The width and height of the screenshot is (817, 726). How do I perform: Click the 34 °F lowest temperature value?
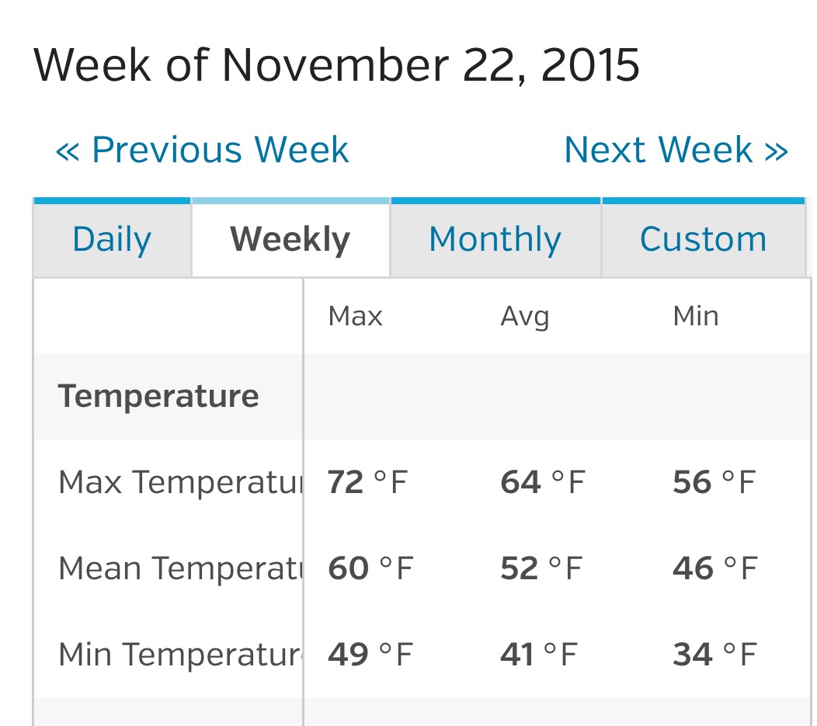tap(714, 655)
